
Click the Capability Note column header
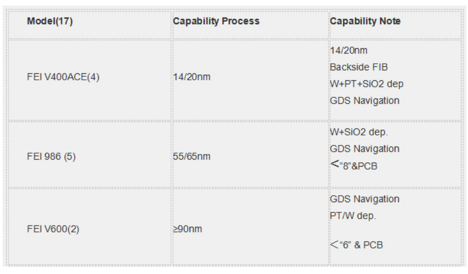pyautogui.click(x=365, y=22)
